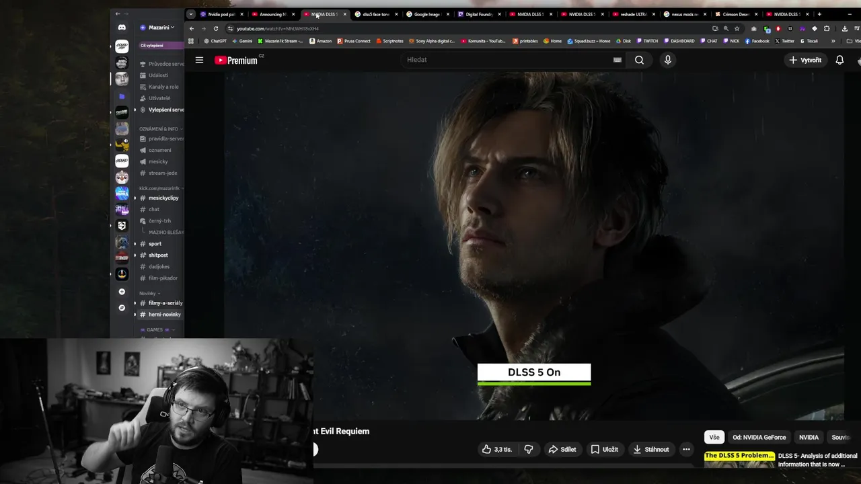Switch to the Nvidia pod pal tab
The height and width of the screenshot is (484, 861).
pos(221,14)
